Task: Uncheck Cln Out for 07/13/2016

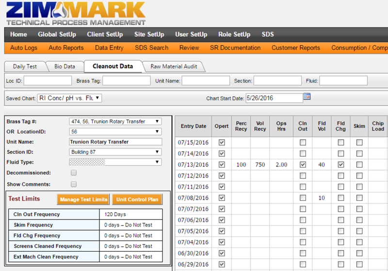Action: point(303,165)
